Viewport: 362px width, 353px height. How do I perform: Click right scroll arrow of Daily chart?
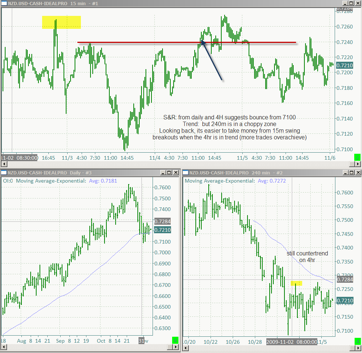pos(176,347)
